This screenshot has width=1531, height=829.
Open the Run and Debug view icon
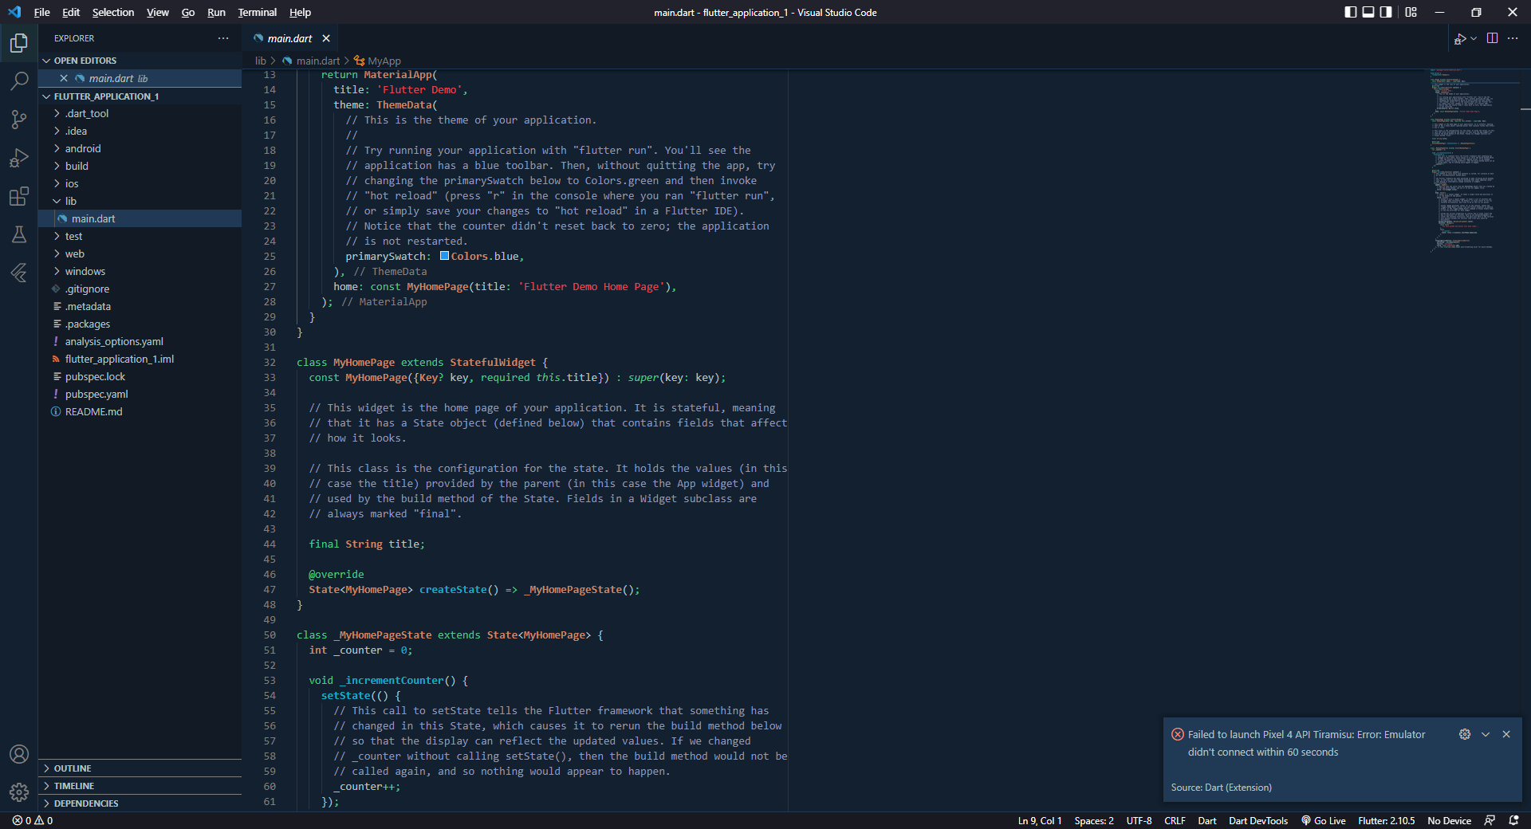tap(19, 158)
